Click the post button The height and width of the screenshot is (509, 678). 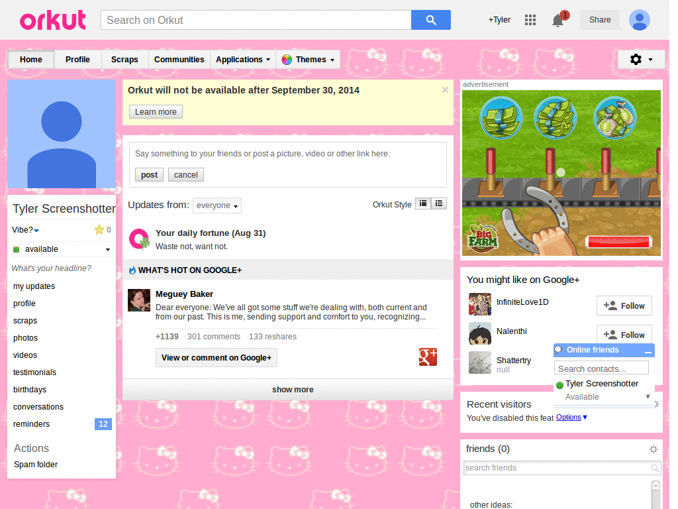coord(149,175)
